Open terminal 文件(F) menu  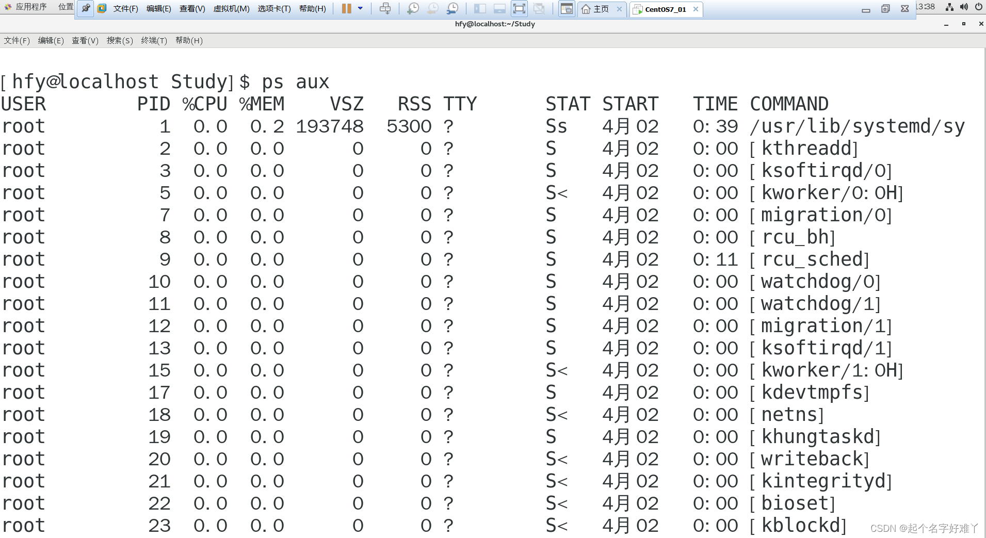(x=17, y=40)
